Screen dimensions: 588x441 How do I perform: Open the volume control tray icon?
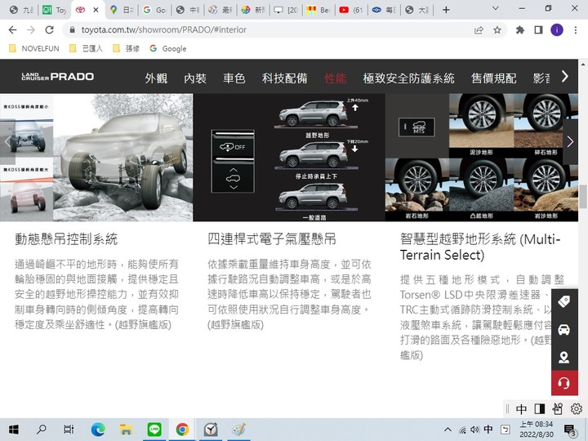474,430
